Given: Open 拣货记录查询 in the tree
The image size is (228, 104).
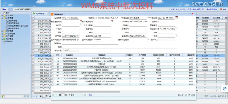Looking at the screenshot, I should coord(14,23).
